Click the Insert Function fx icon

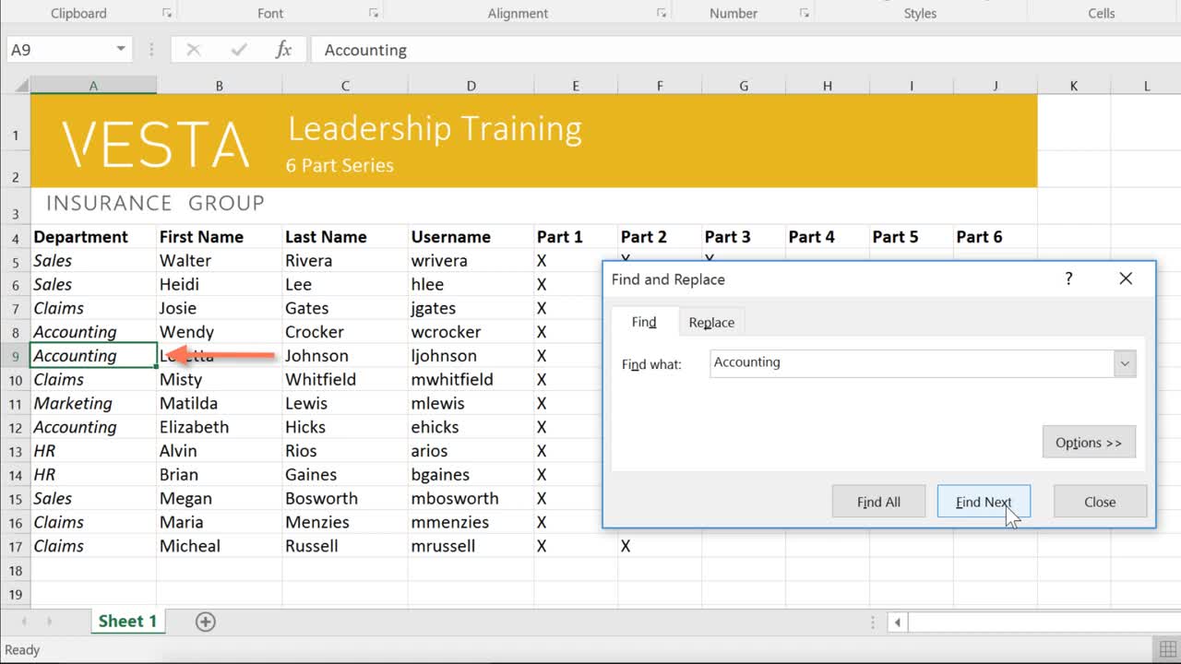pyautogui.click(x=284, y=50)
